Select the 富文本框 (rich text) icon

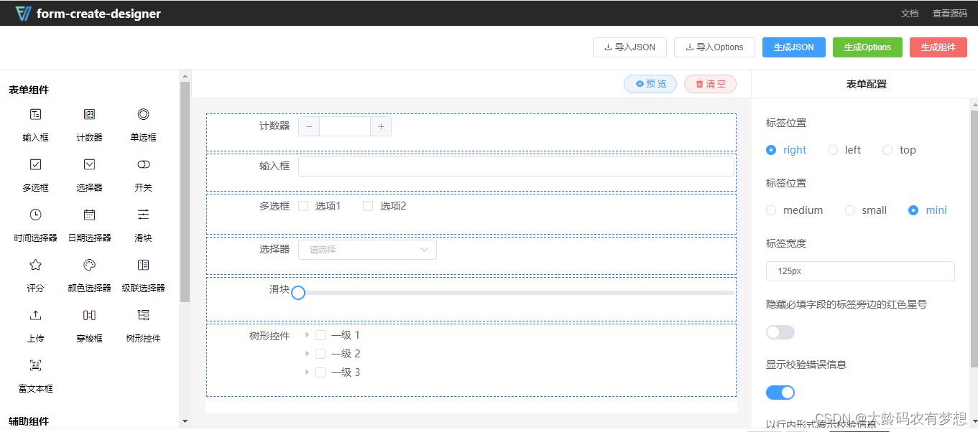[x=35, y=366]
